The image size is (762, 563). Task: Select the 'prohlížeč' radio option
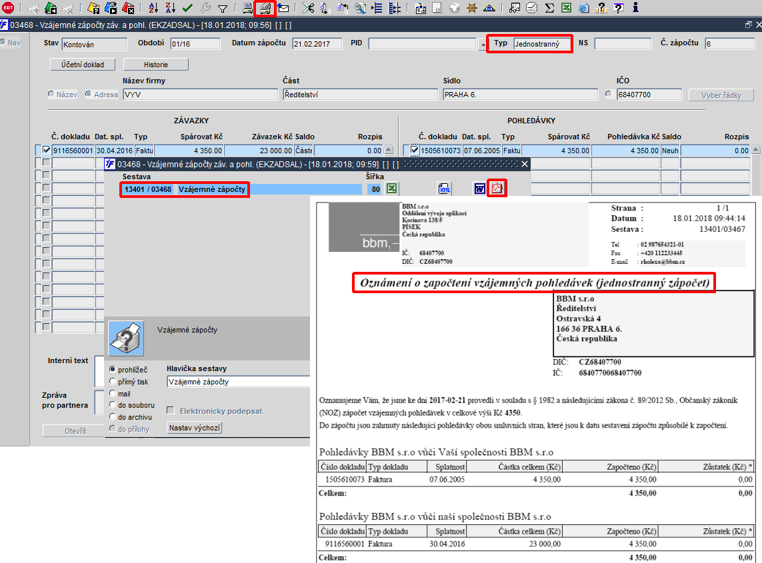(x=113, y=370)
